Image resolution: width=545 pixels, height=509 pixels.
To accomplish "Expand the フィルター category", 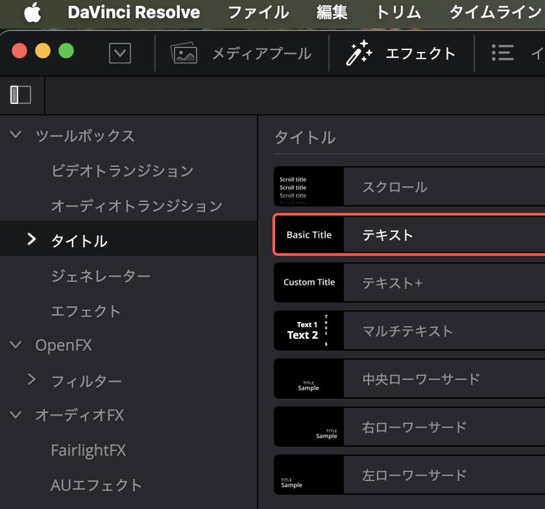I will point(32,380).
